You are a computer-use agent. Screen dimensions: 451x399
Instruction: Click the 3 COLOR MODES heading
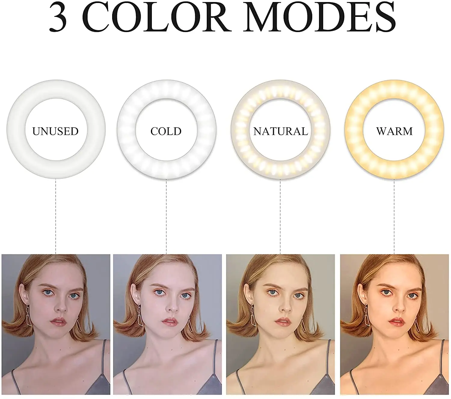coord(222,17)
